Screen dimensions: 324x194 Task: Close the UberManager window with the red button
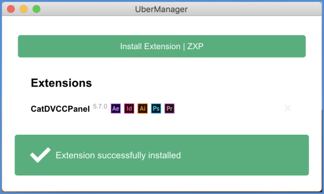(11, 9)
